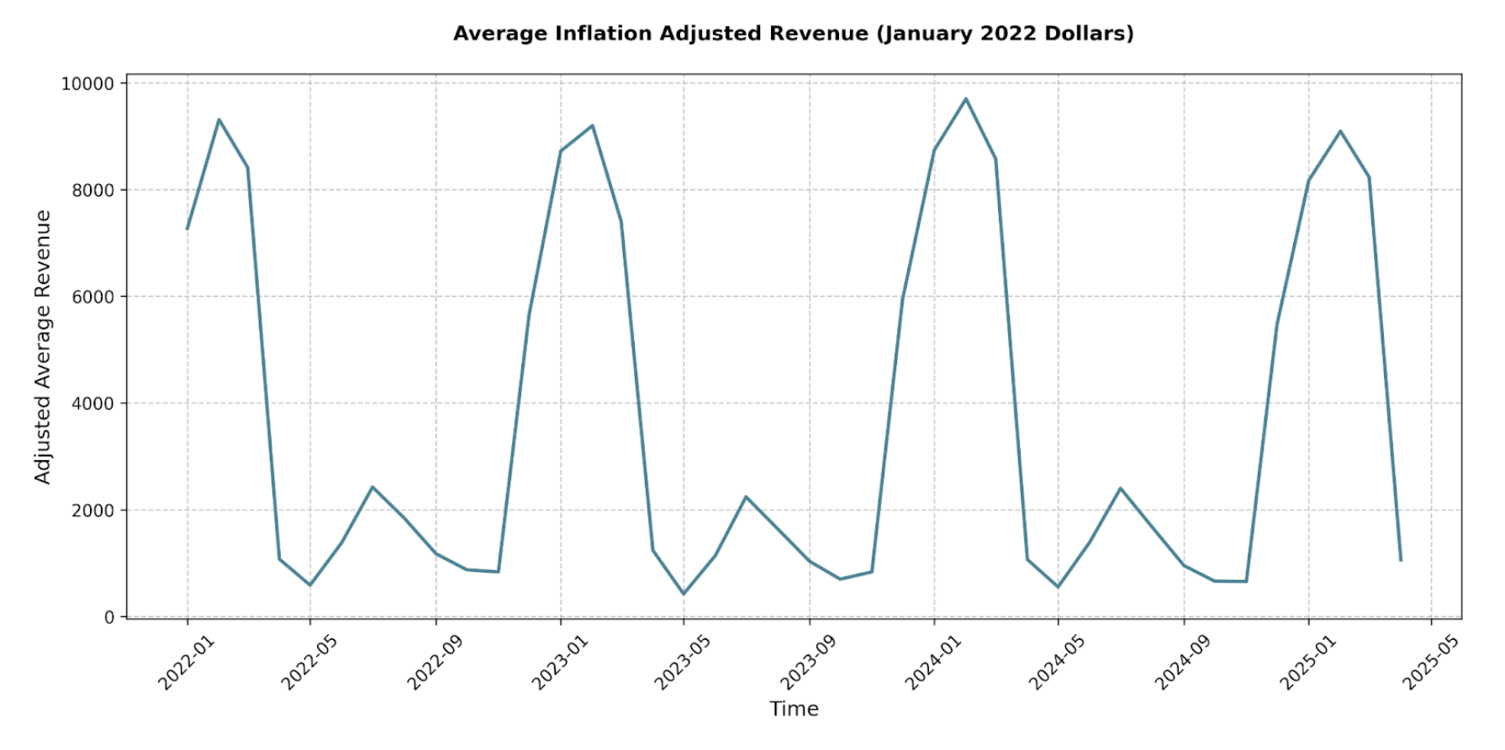Screen dimensions: 1505x750
Task: Select the 2000 y-axis tick label
Action: click(91, 510)
